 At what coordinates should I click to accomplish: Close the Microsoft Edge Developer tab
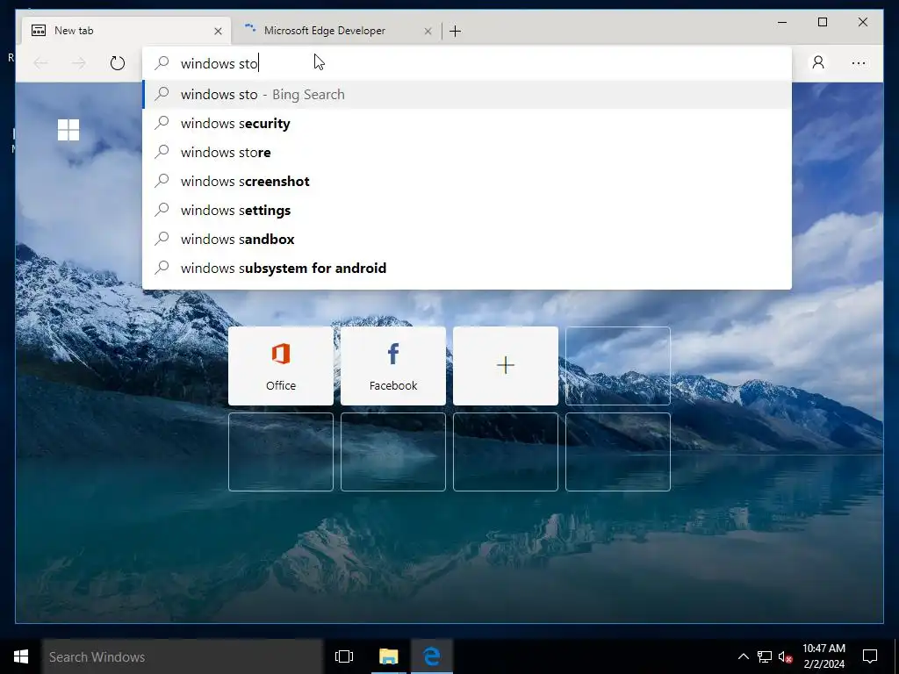(428, 31)
